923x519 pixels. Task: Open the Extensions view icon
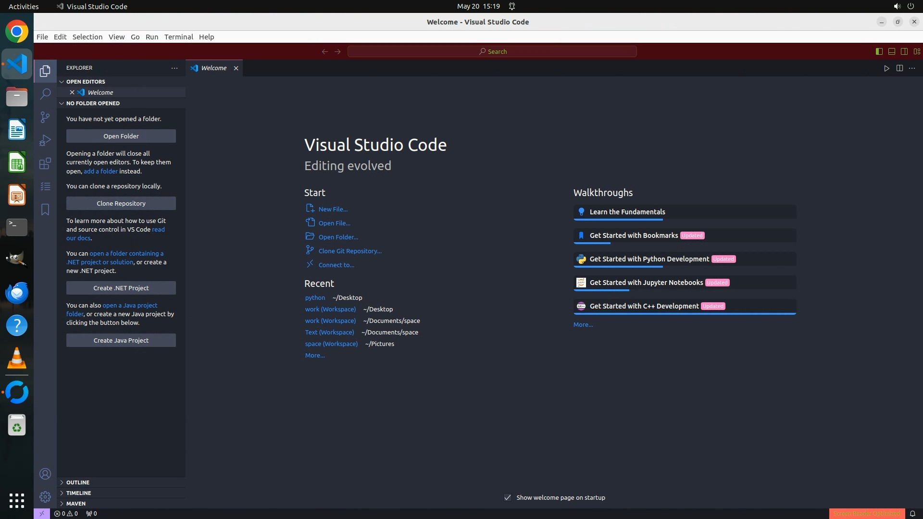45,163
